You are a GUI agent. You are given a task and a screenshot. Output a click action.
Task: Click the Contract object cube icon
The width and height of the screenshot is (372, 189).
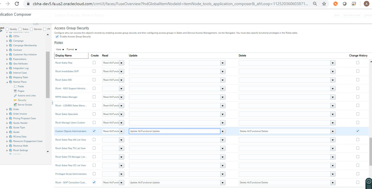11,50
